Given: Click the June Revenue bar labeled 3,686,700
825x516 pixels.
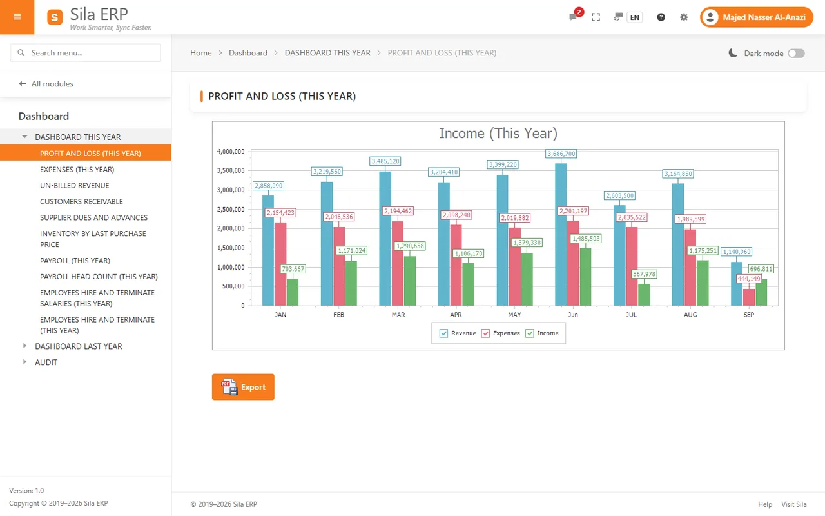Looking at the screenshot, I should tap(561, 234).
